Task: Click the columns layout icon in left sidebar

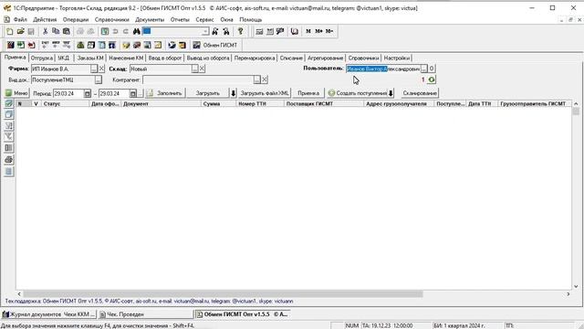Action: (9, 148)
